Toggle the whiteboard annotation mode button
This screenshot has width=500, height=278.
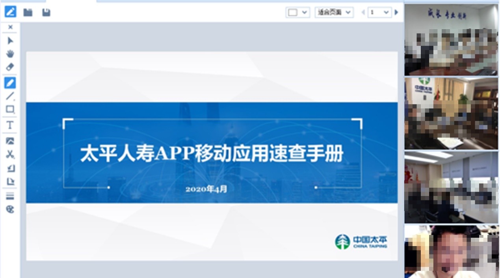[10, 12]
